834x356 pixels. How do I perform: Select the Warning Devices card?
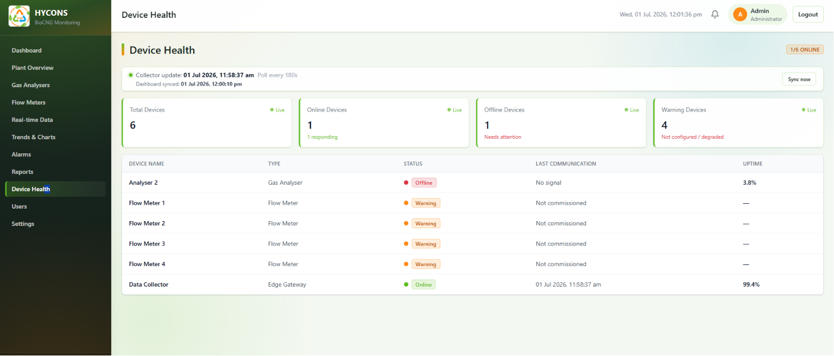[738, 122]
